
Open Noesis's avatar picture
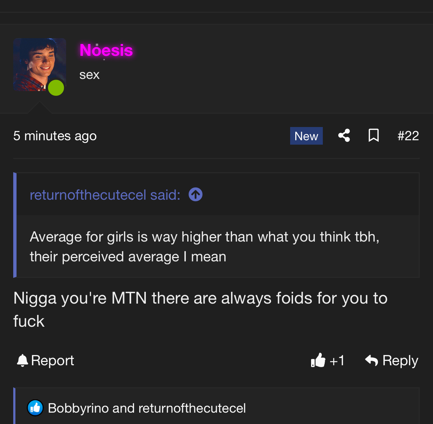pyautogui.click(x=40, y=65)
